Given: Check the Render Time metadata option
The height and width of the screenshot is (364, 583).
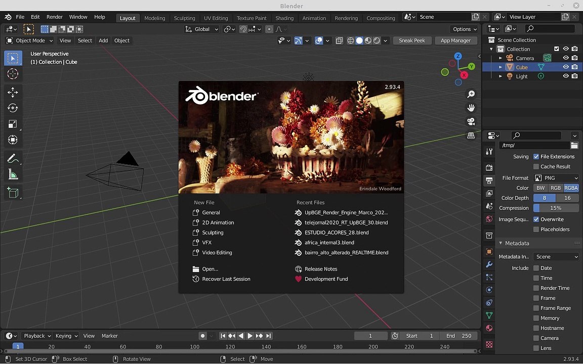Looking at the screenshot, I should point(536,288).
